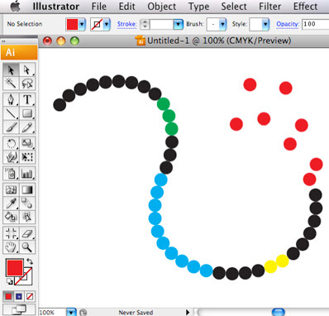Click the red fill swatch in control bar
329x316 pixels.
[72, 25]
